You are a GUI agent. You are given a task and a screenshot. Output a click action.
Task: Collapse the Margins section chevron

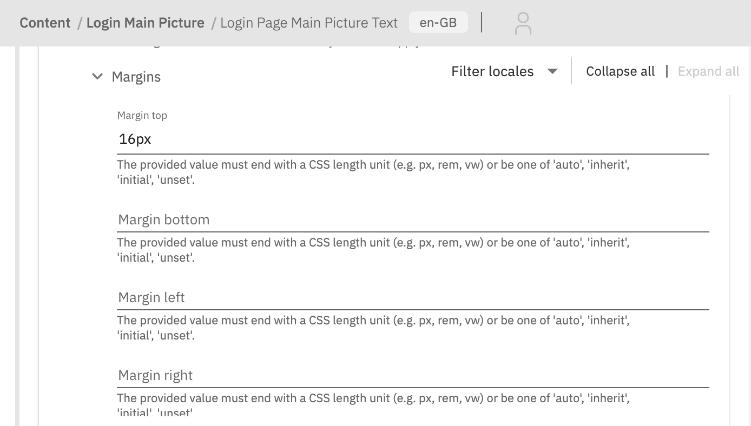pyautogui.click(x=97, y=77)
